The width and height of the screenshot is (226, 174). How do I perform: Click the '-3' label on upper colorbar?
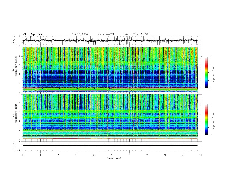point(210,57)
